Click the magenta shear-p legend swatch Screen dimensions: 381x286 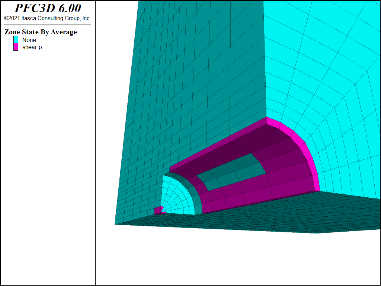(16, 47)
